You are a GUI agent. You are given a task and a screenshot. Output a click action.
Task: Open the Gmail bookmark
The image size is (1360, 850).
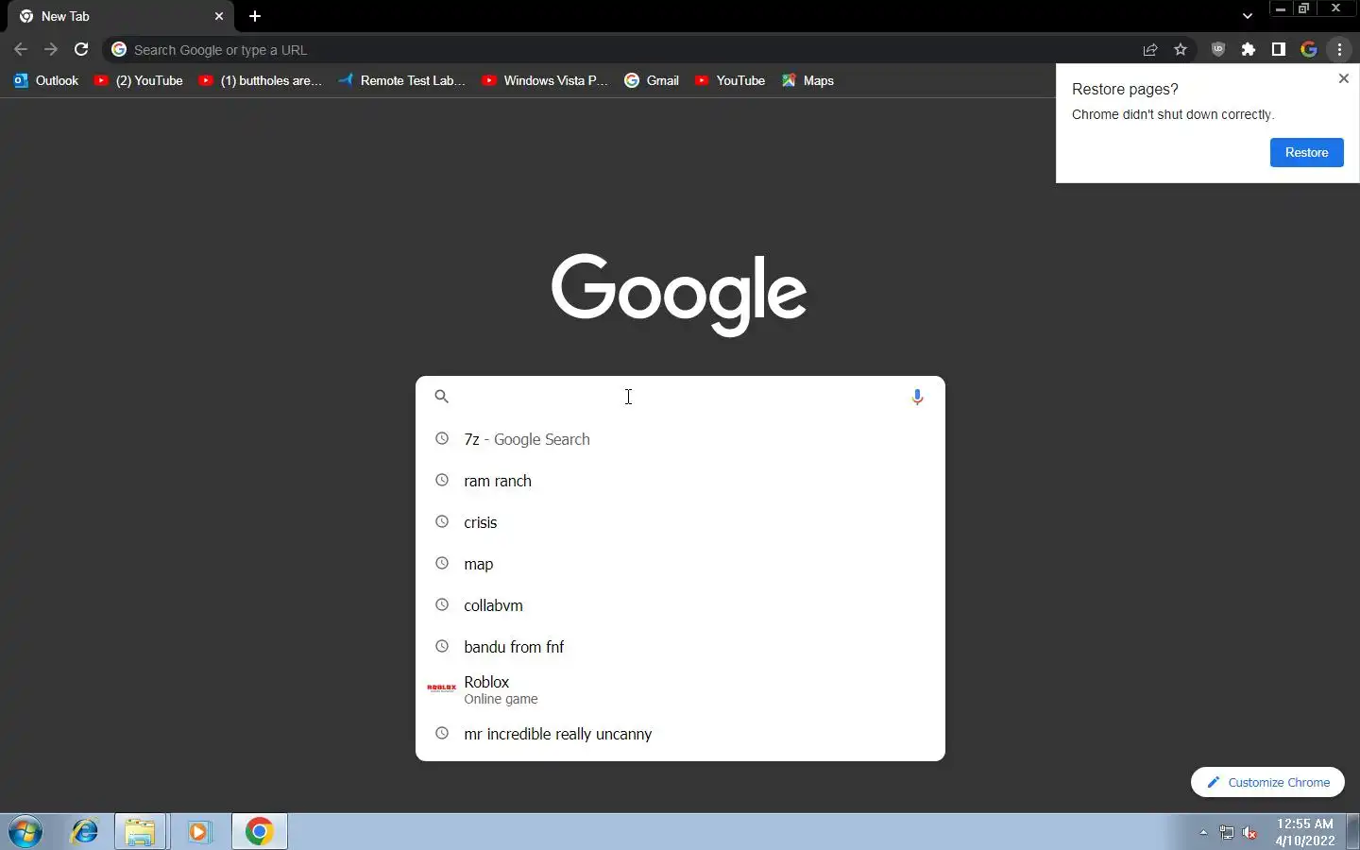pos(652,80)
